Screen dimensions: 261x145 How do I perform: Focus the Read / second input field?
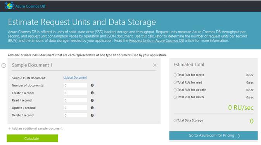coord(75,100)
